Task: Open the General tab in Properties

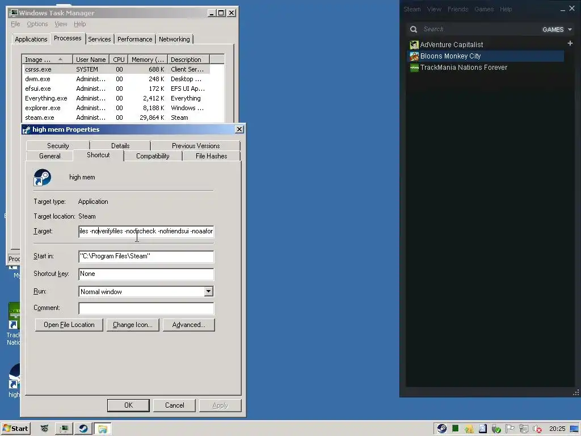Action: tap(50, 156)
